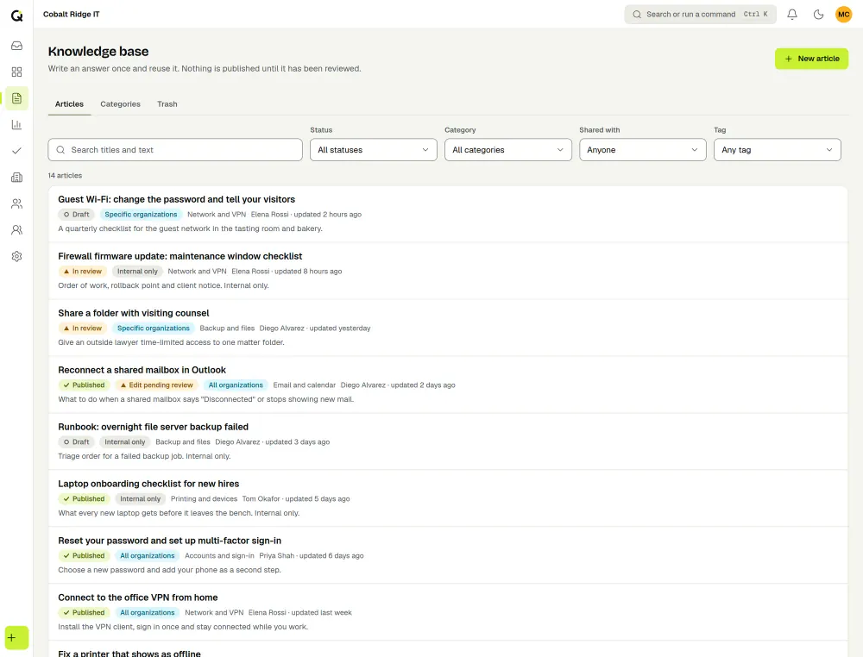Screen dimensions: 863x657
Task: Open the checkmark tasks icon in sidebar
Action: click(x=16, y=151)
